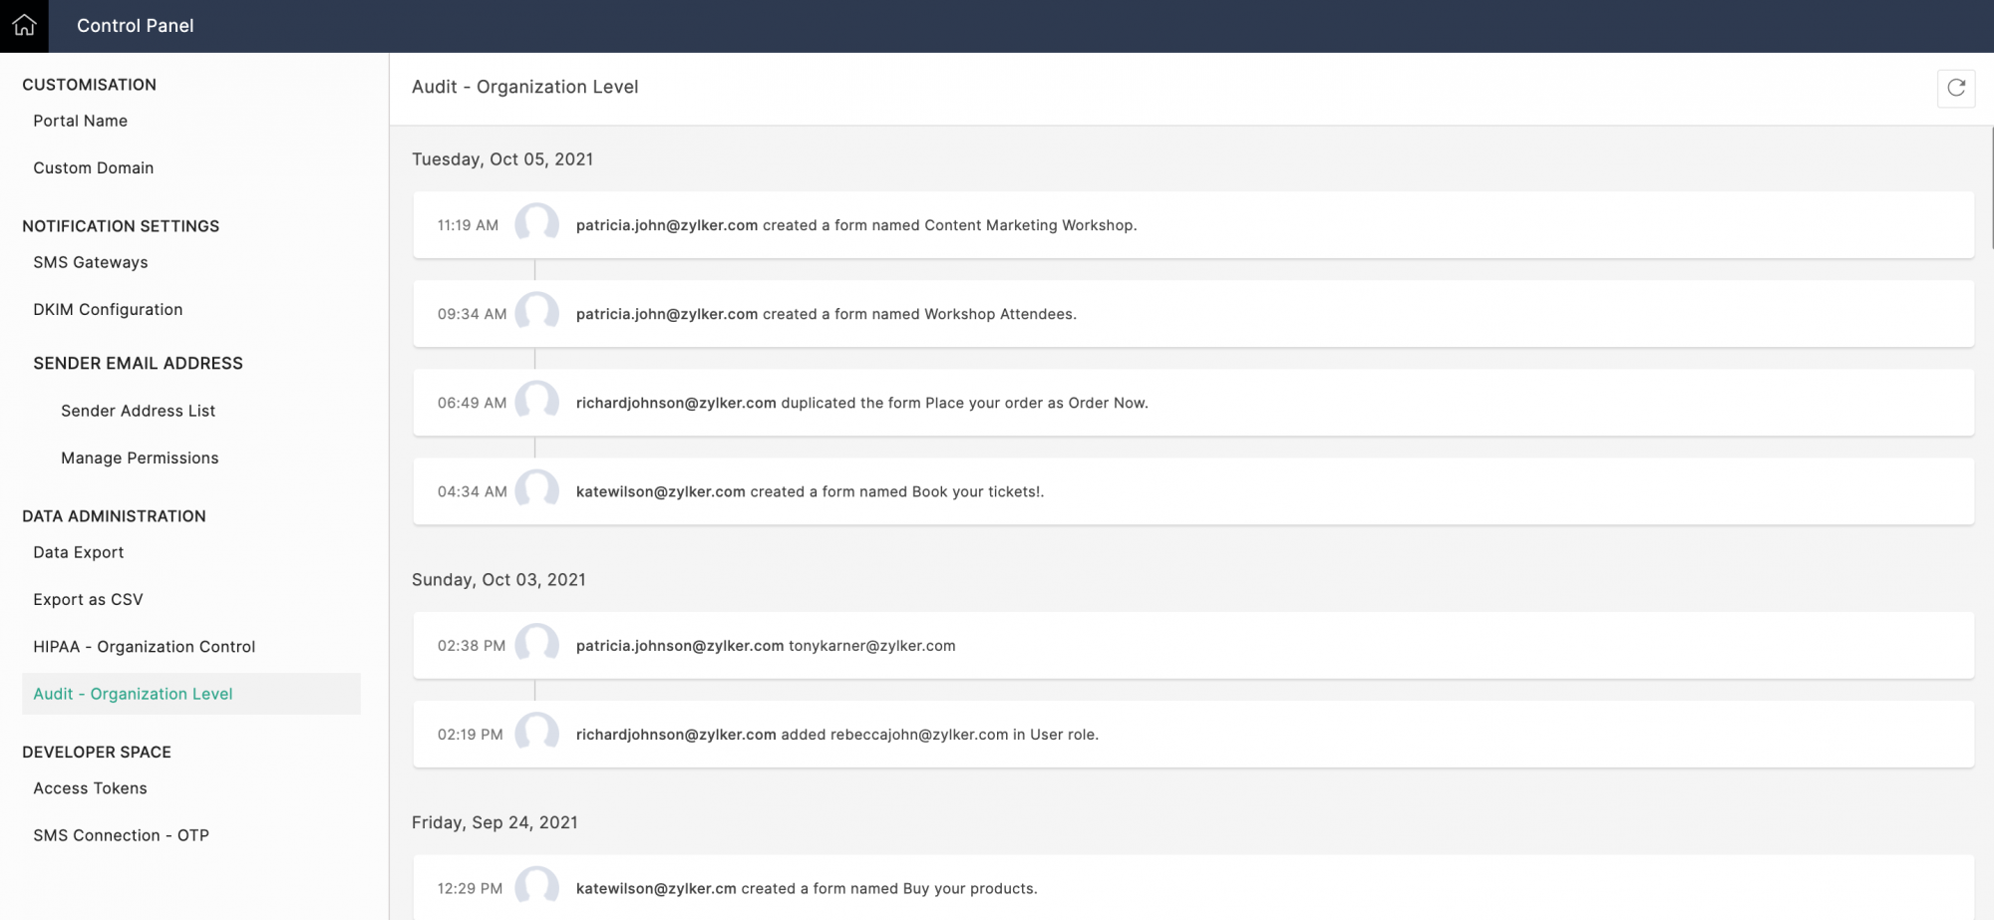Click richardjohnson@zylker.com in 02:19 PM entry

[x=676, y=735]
